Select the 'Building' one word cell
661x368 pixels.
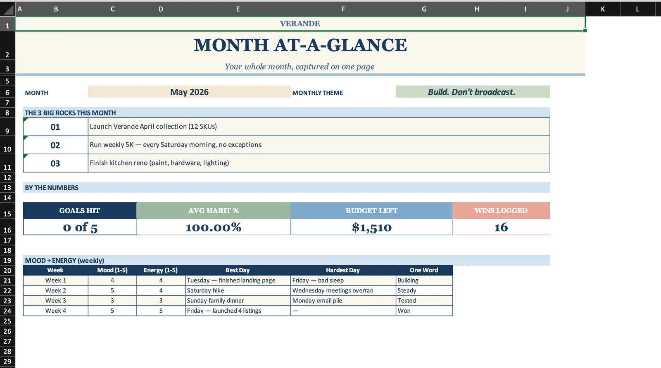click(424, 280)
